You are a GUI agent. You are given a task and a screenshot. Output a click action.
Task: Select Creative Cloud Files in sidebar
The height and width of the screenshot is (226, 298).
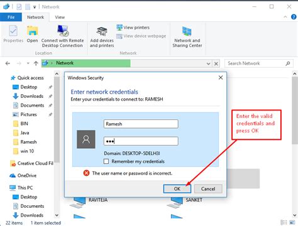click(31, 163)
